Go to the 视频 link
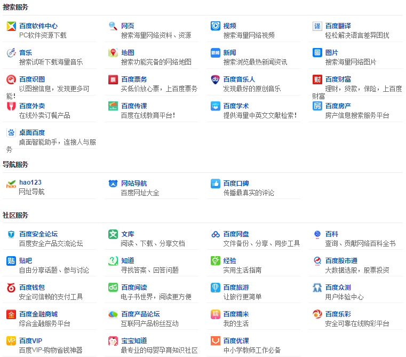Image resolution: width=406 pixels, height=357 pixels. click(229, 26)
